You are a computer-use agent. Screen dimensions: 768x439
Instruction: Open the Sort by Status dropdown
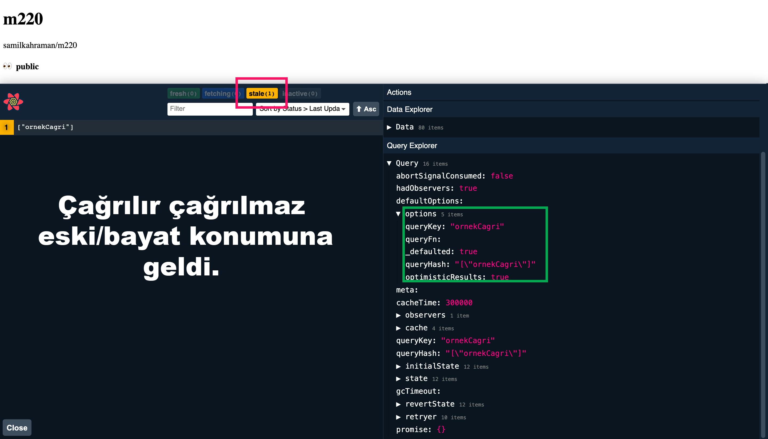[x=302, y=109]
